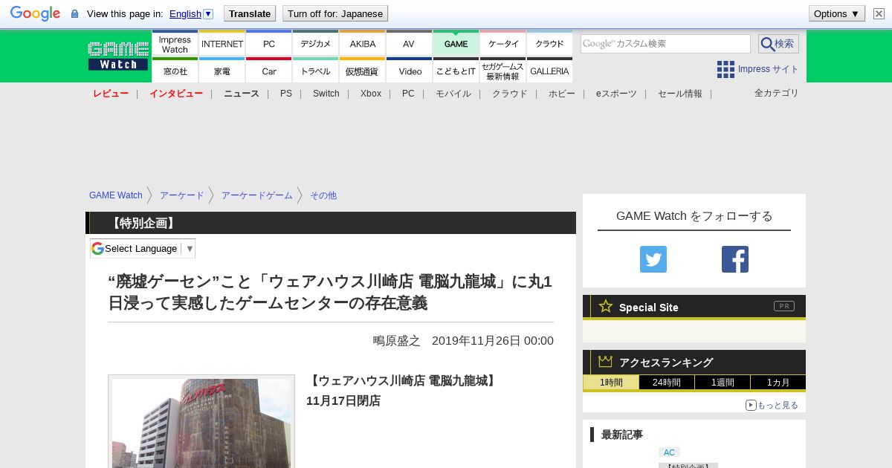Click the Impress site grid icon
Screen dimensions: 892x468
[725, 69]
